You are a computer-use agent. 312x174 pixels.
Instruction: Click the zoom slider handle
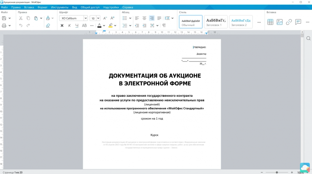[x=277, y=172]
